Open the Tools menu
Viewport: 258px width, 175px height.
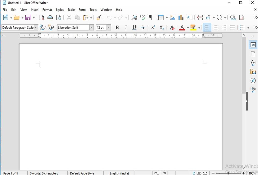coord(93,10)
